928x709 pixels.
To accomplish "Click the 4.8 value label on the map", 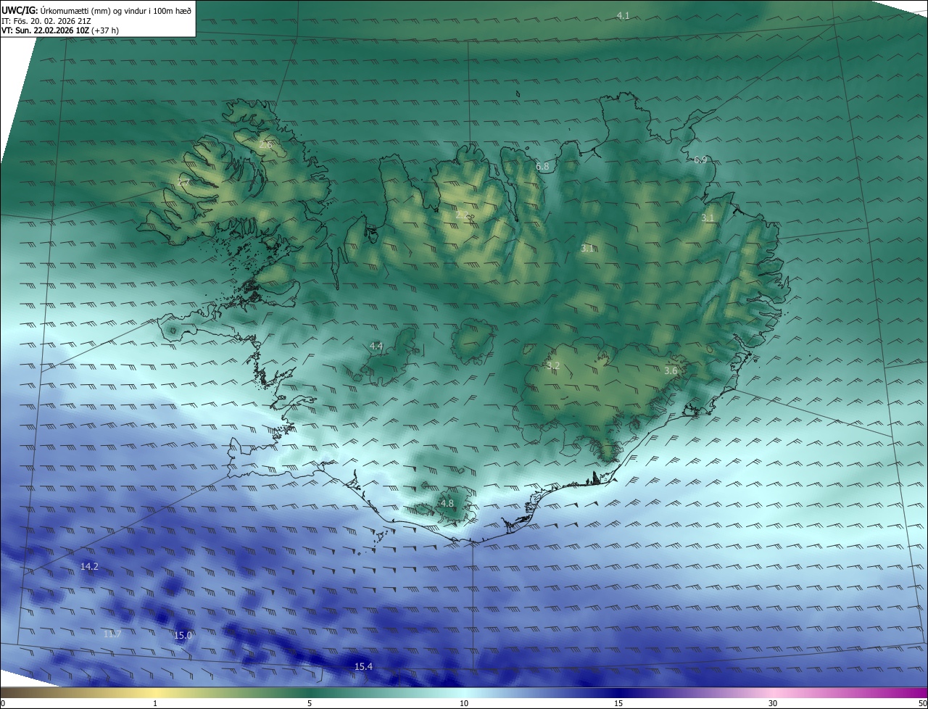I will point(447,503).
